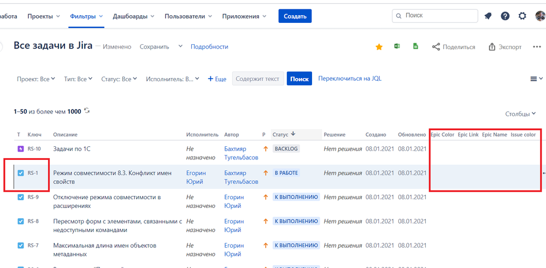This screenshot has height=268, width=546.
Task: Click the top search field
Action: [435, 16]
